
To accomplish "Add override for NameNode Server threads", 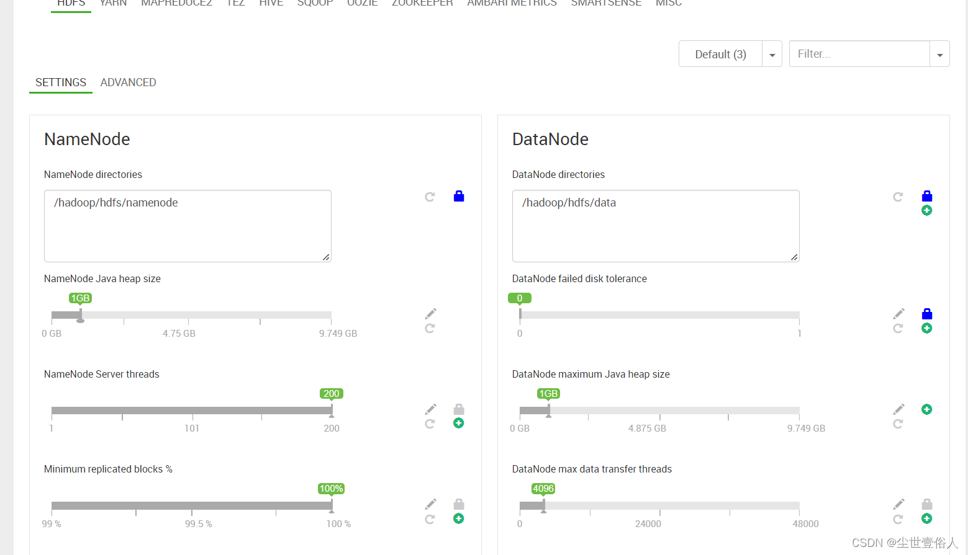I will (459, 423).
